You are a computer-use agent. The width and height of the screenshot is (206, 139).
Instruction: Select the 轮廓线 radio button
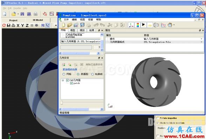coord(92,74)
